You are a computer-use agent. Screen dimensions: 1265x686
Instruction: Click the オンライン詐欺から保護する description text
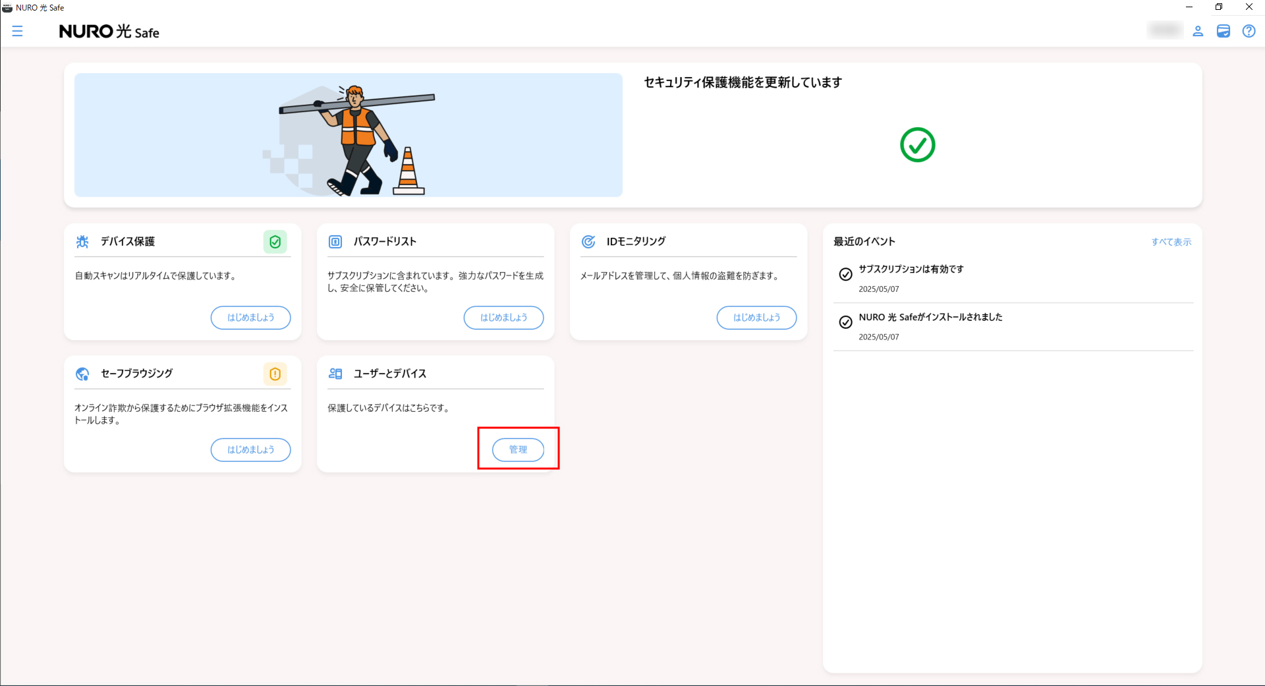pyautogui.click(x=181, y=414)
